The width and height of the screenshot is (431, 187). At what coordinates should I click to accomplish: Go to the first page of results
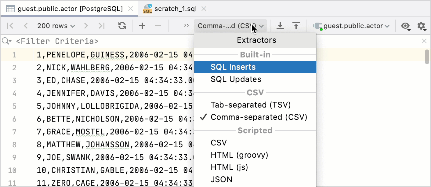(10, 26)
